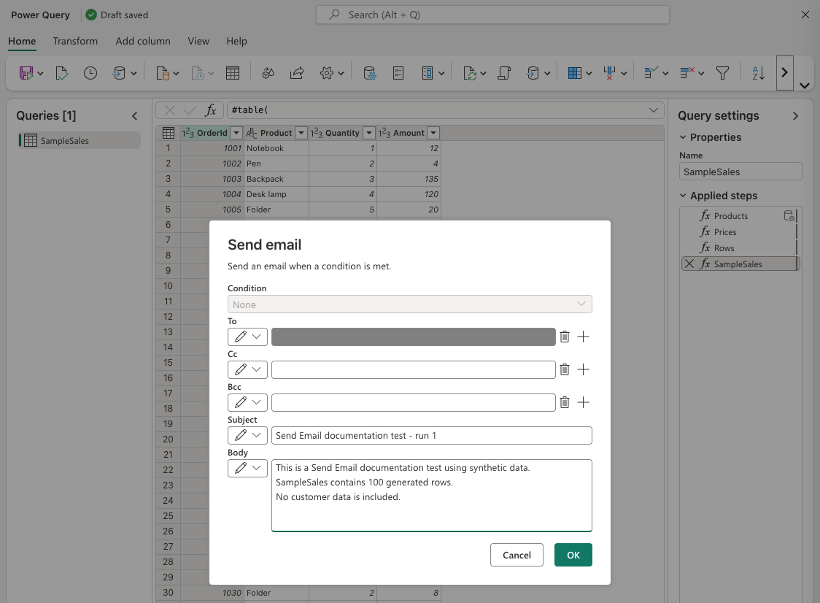Click the Search box at top
The width and height of the screenshot is (820, 603).
tap(492, 15)
